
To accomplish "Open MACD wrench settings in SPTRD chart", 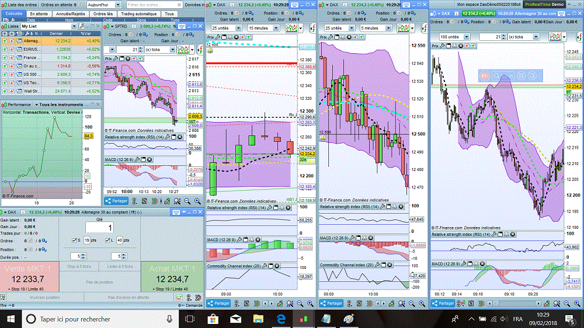I will [137, 160].
